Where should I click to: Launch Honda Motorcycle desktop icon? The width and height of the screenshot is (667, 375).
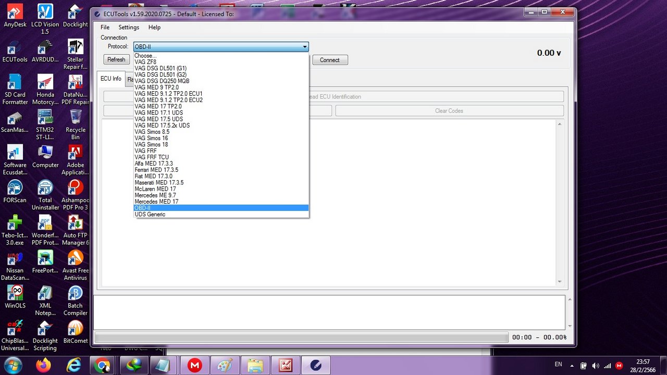pyautogui.click(x=45, y=90)
